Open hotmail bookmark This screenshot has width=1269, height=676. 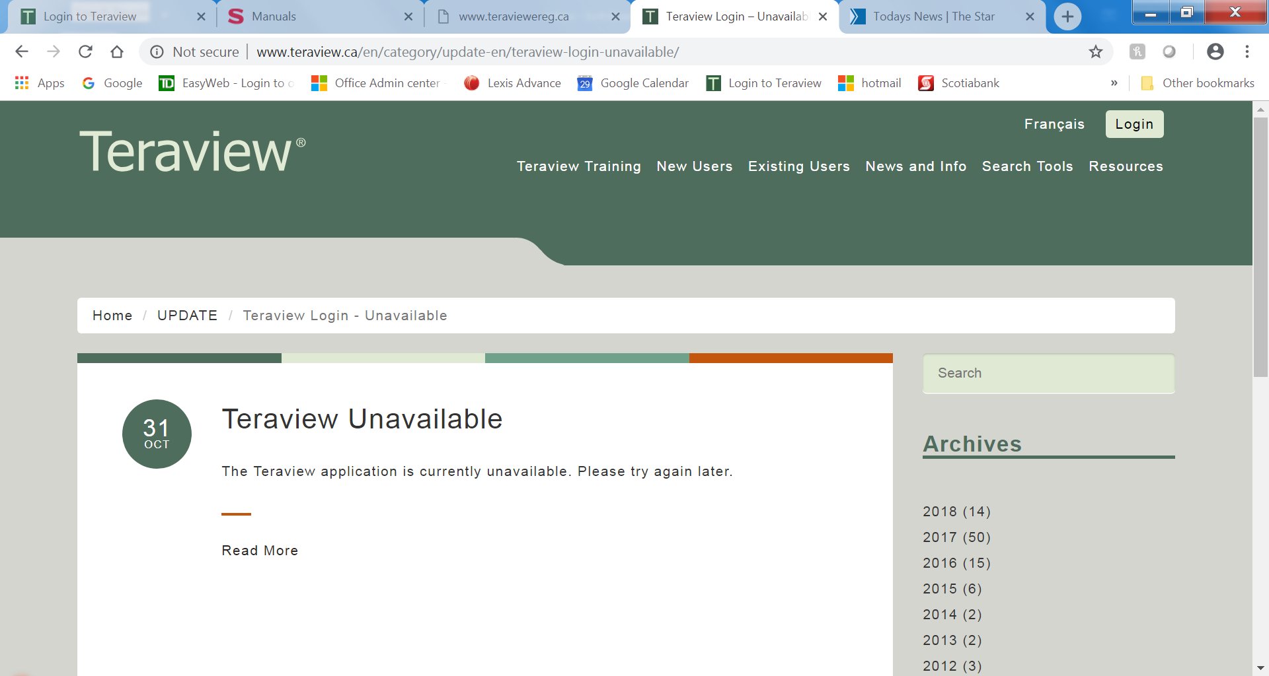(870, 83)
